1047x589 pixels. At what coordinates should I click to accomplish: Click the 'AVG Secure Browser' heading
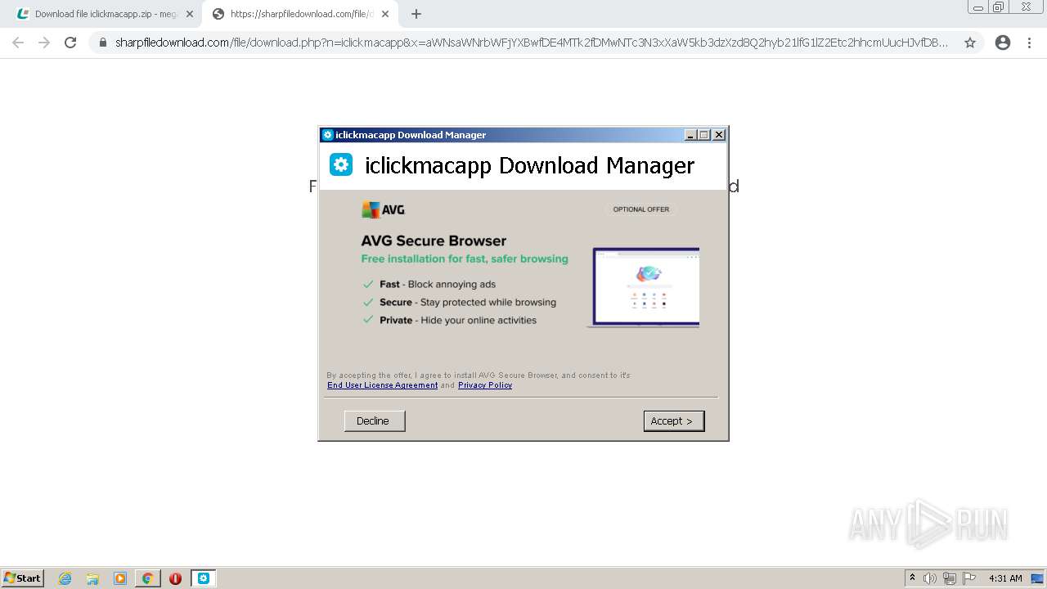point(434,241)
